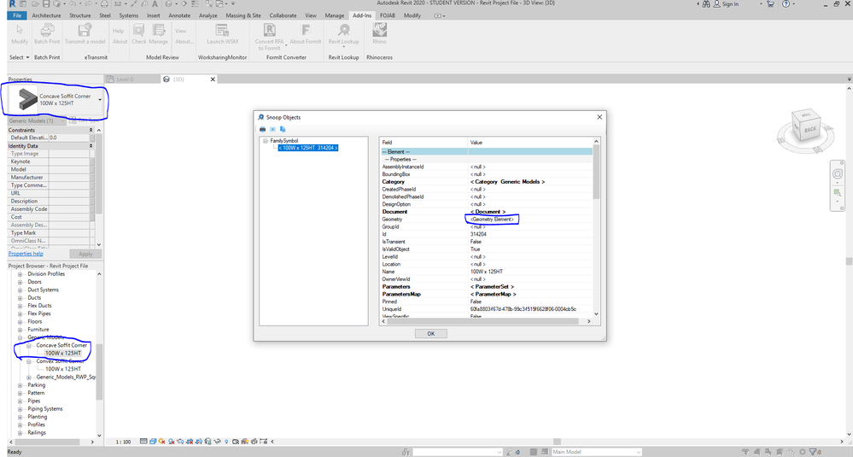Open the 1 : 100 view scale selector
Image resolution: width=853 pixels, height=457 pixels.
[x=123, y=442]
